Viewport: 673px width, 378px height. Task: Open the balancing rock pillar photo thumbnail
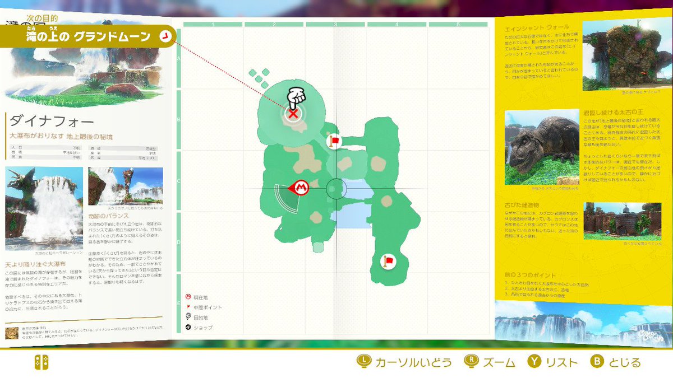[x=126, y=186]
